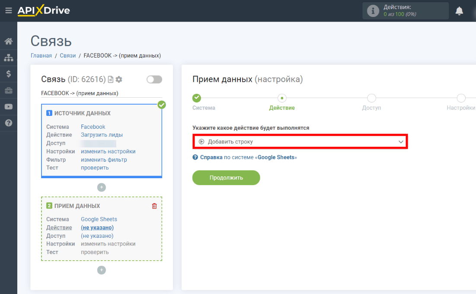Viewport: 476px width, 294px height.
Task: Click the green Продолжить button
Action: pos(226,178)
